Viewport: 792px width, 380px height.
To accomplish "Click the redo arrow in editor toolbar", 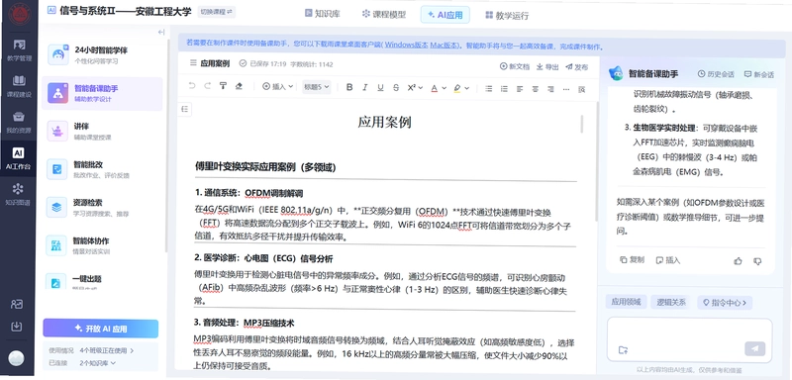I will click(x=207, y=87).
